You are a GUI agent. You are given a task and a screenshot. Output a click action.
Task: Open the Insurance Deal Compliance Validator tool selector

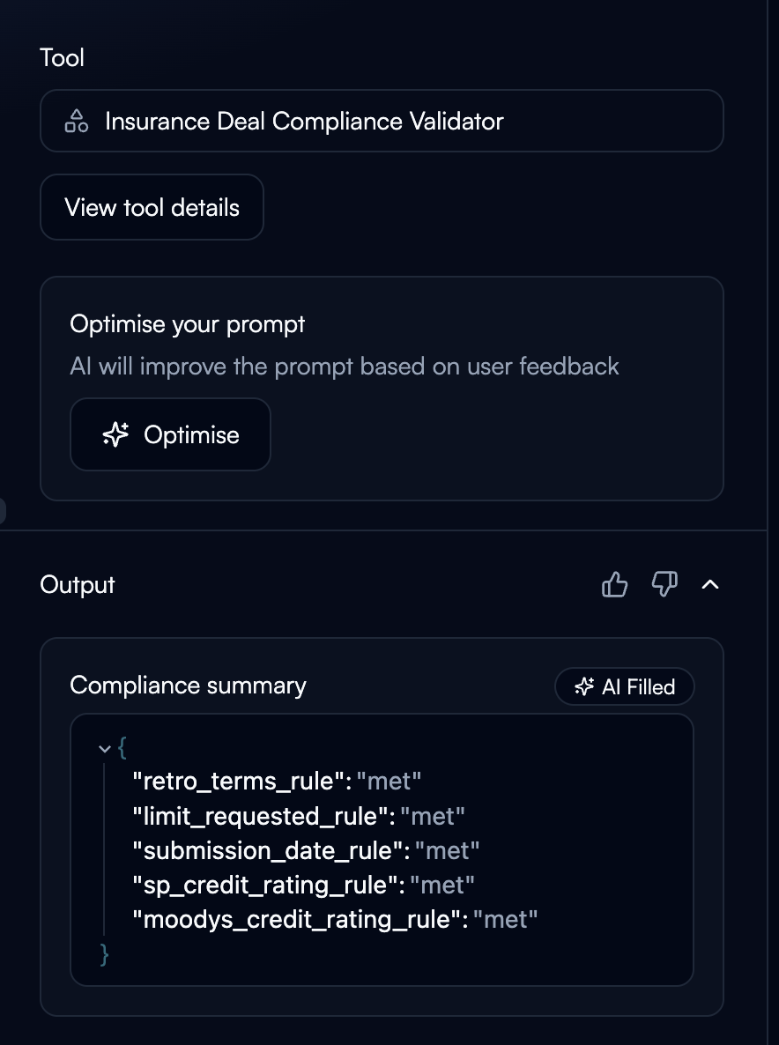tap(382, 121)
